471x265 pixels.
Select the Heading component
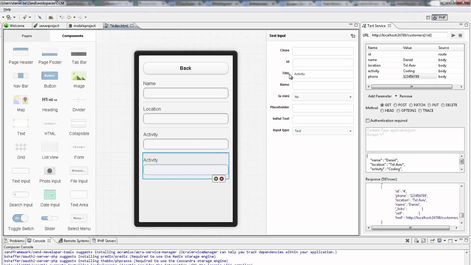click(50, 103)
